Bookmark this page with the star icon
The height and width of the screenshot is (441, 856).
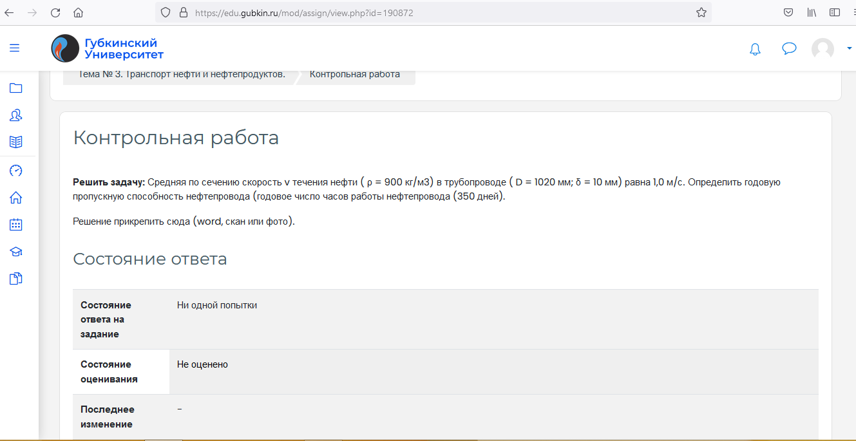(x=701, y=12)
